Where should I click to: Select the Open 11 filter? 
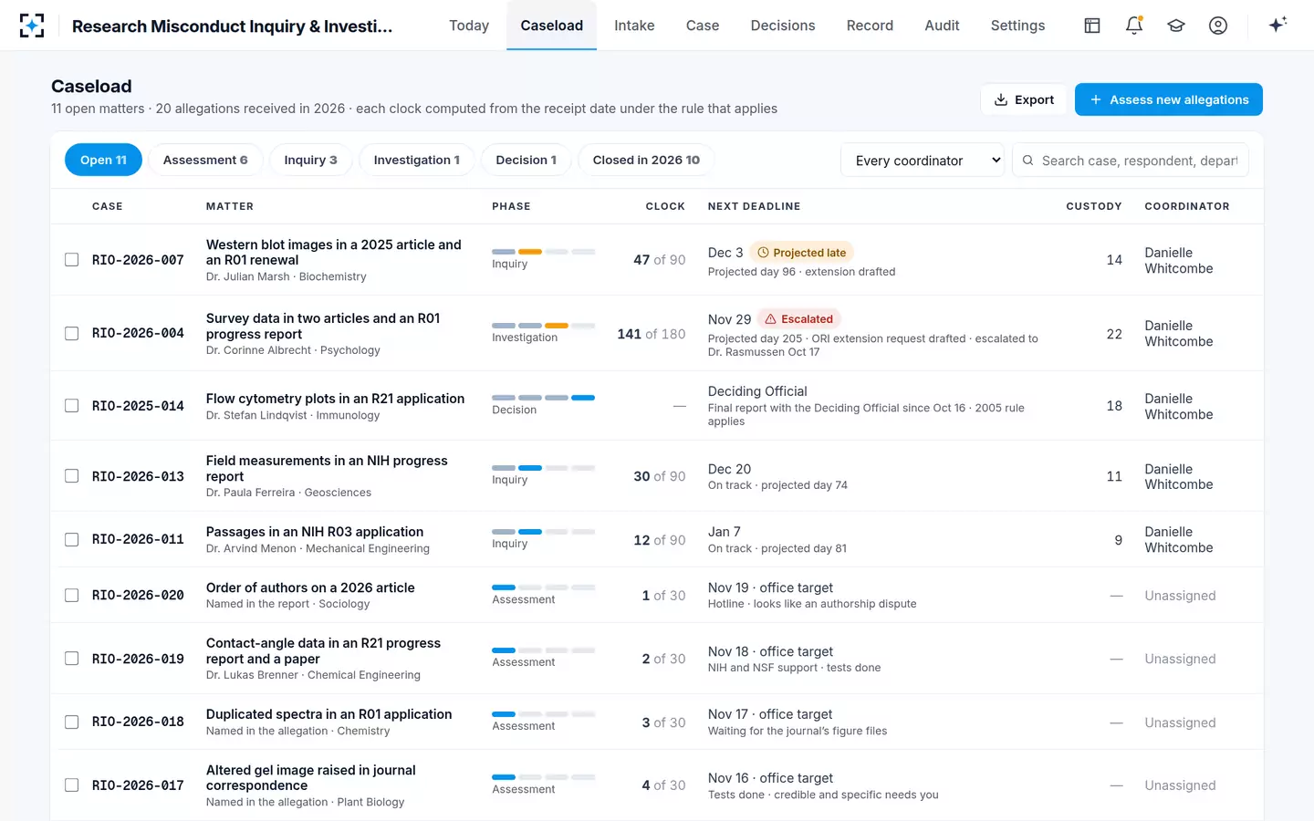click(103, 160)
